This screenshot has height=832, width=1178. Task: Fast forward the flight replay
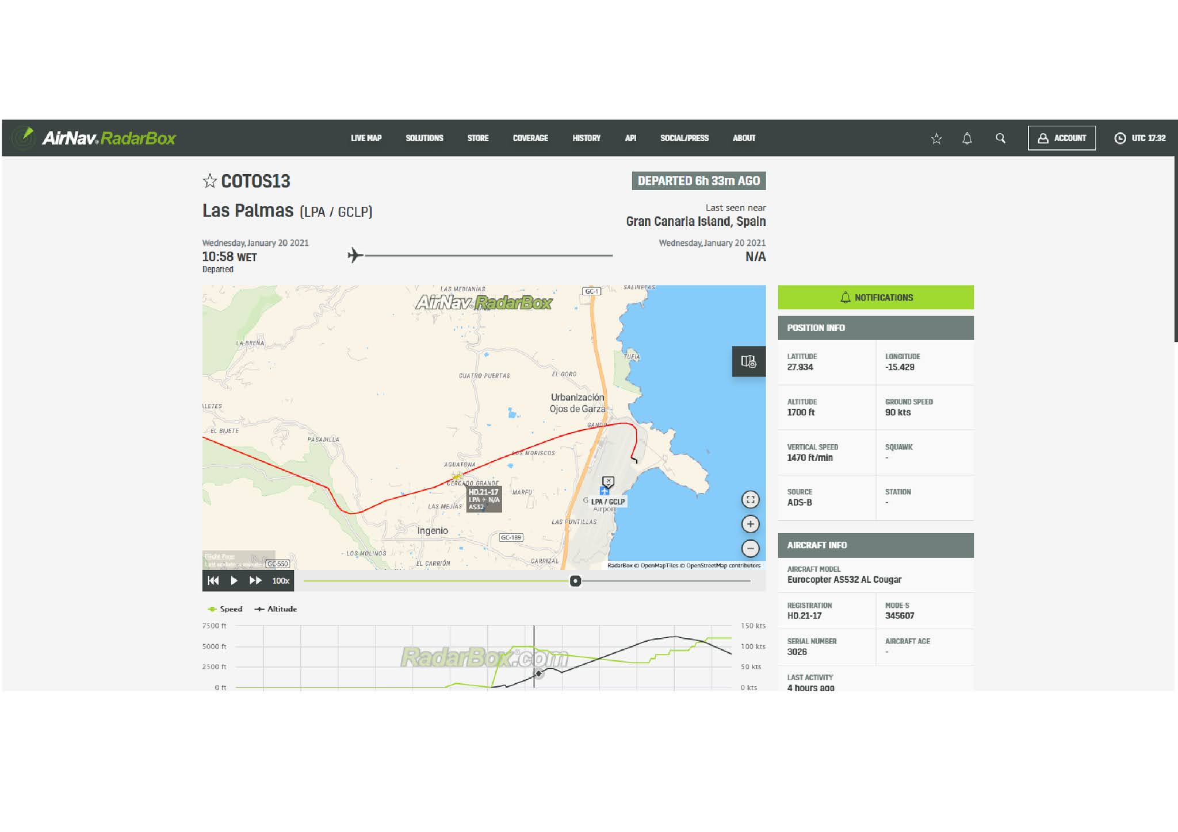point(255,581)
